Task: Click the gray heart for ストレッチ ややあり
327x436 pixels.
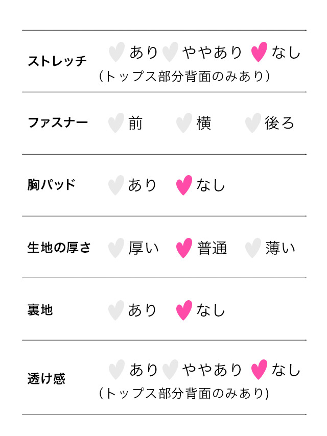Action: [x=170, y=52]
